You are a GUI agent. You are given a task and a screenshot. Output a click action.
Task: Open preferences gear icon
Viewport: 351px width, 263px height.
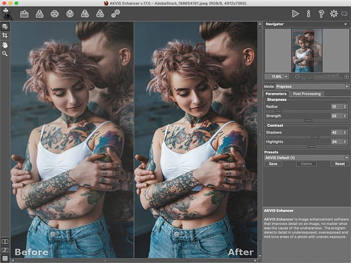(x=334, y=13)
